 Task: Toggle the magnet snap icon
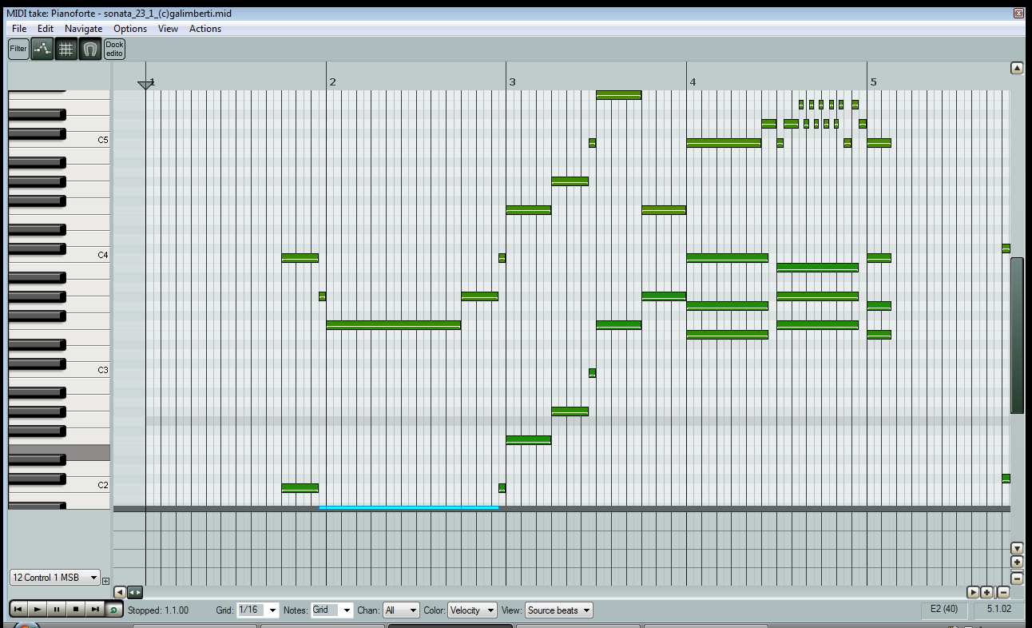click(90, 50)
